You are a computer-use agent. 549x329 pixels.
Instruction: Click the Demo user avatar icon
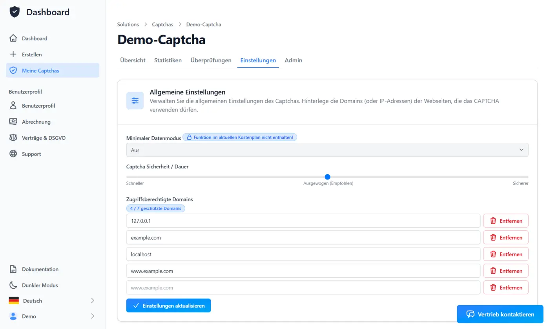(13, 316)
